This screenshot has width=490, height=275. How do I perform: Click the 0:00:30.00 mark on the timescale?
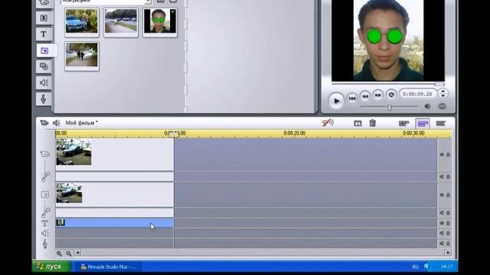413,133
